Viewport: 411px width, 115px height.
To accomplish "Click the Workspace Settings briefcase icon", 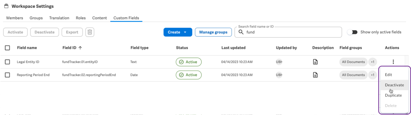I will tap(6, 6).
